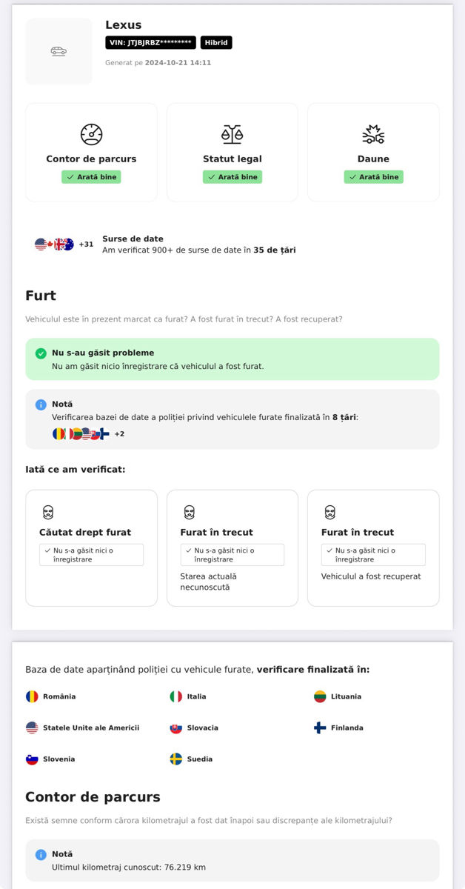465x889 pixels.
Task: Click the Hibrid badge
Action: (216, 43)
